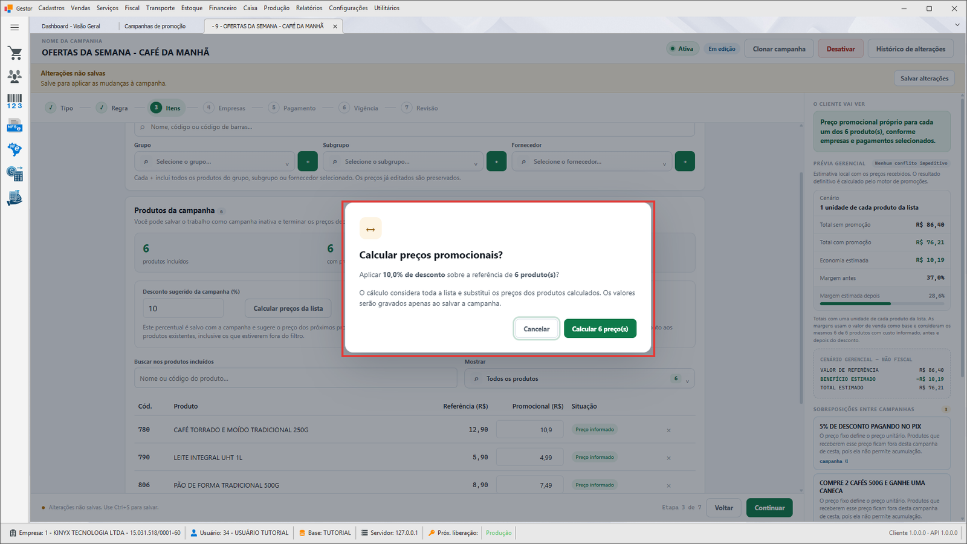This screenshot has height=544, width=967.
Task: Open the Financeiro menu
Action: (x=223, y=8)
